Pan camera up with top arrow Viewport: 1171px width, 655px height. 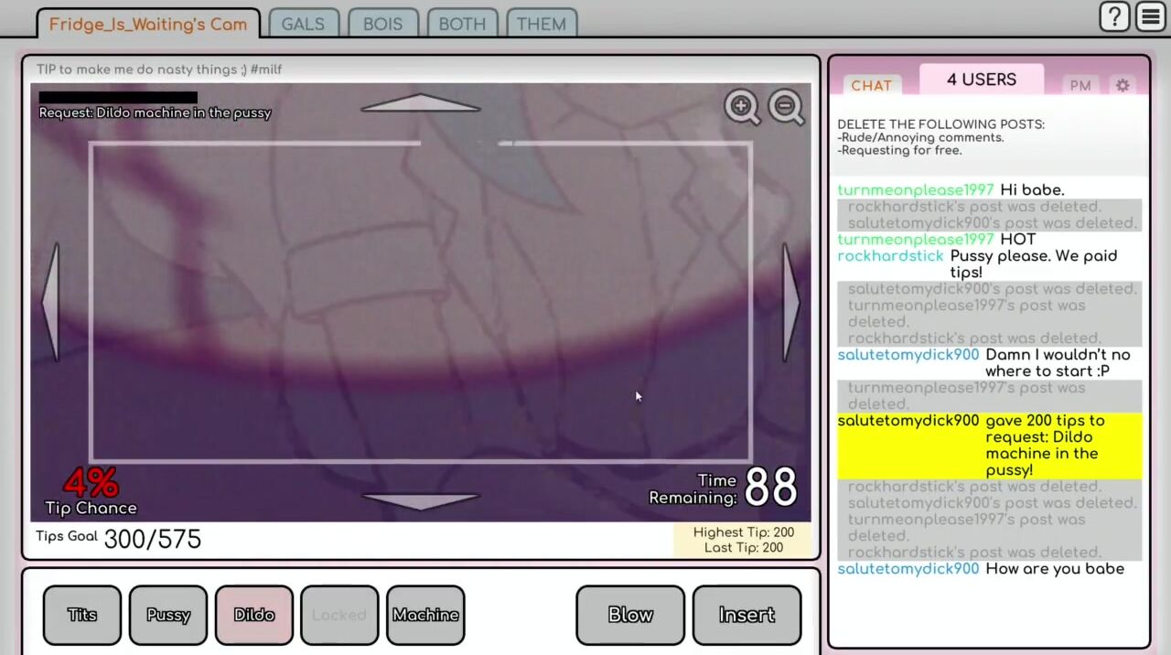pos(421,103)
